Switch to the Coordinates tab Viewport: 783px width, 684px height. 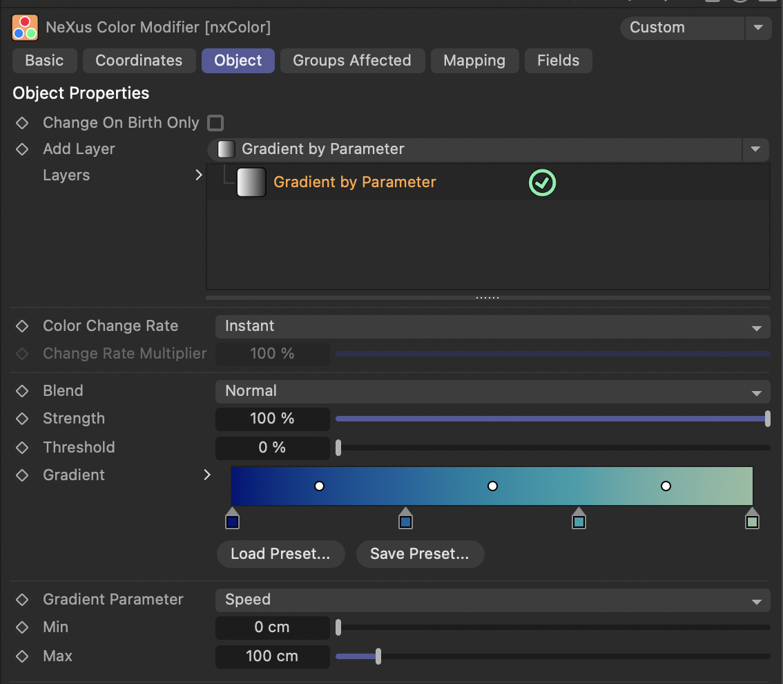click(x=139, y=61)
